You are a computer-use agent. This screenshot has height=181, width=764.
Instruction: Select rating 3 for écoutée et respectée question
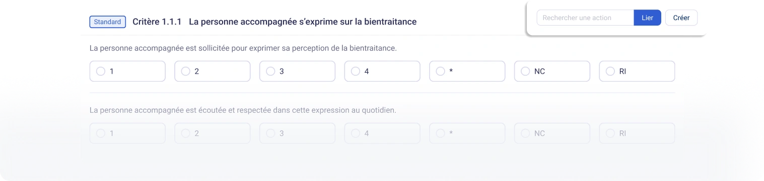click(297, 133)
